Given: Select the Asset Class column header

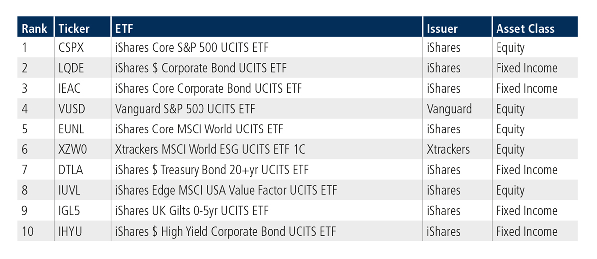Looking at the screenshot, I should pos(525,28).
